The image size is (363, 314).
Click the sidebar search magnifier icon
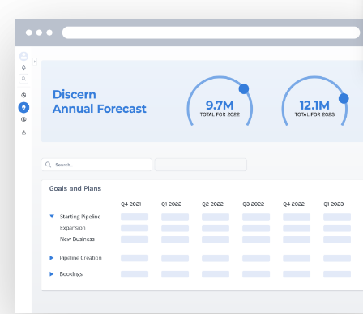[23, 79]
